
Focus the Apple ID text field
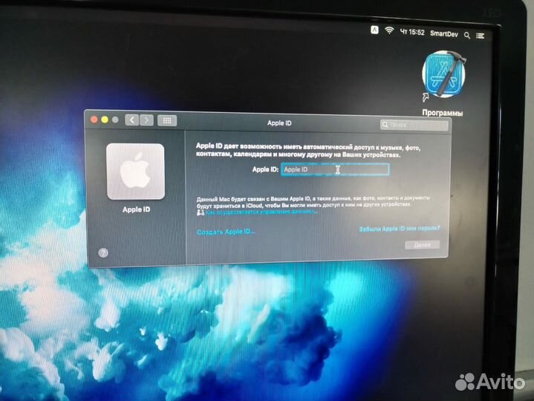335,169
